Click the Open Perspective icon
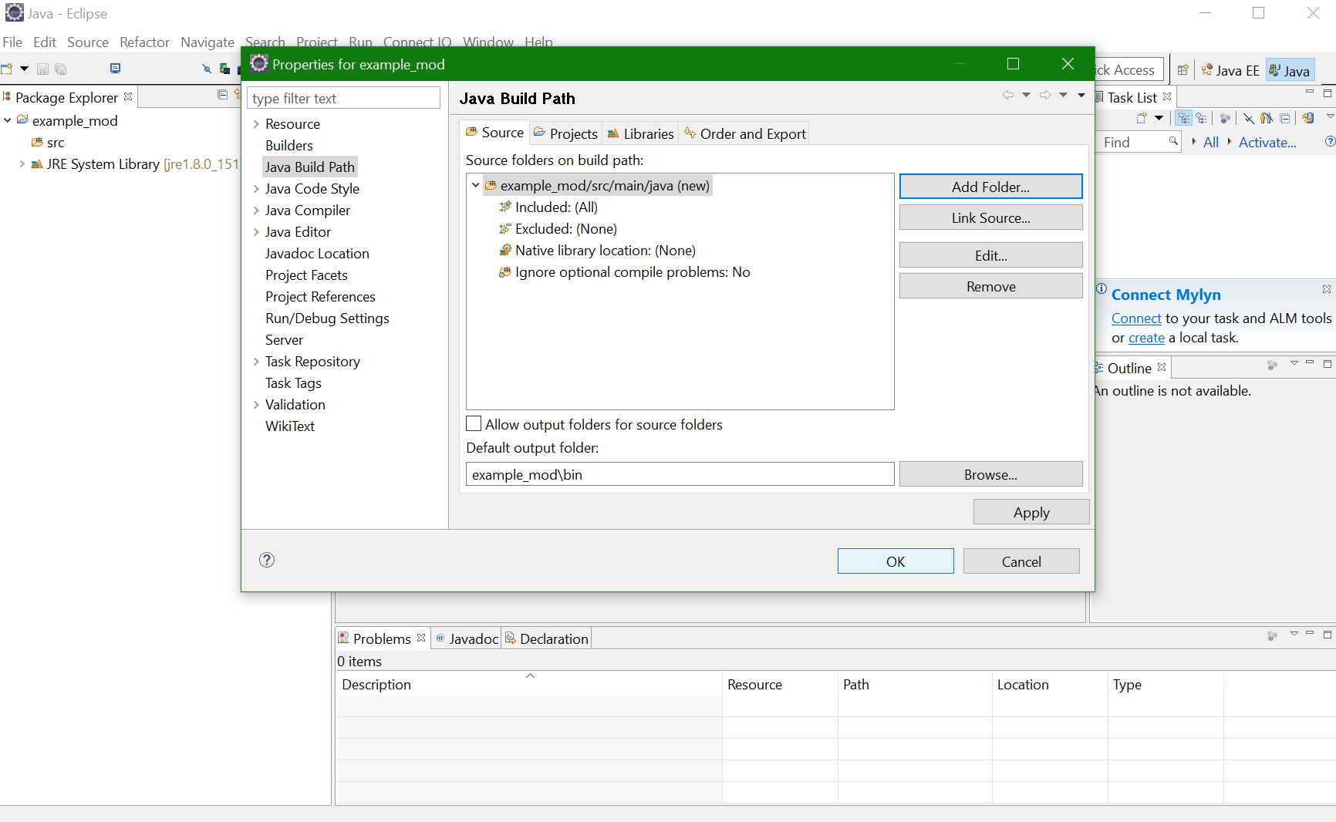Viewport: 1336px width, 822px height. [x=1182, y=70]
